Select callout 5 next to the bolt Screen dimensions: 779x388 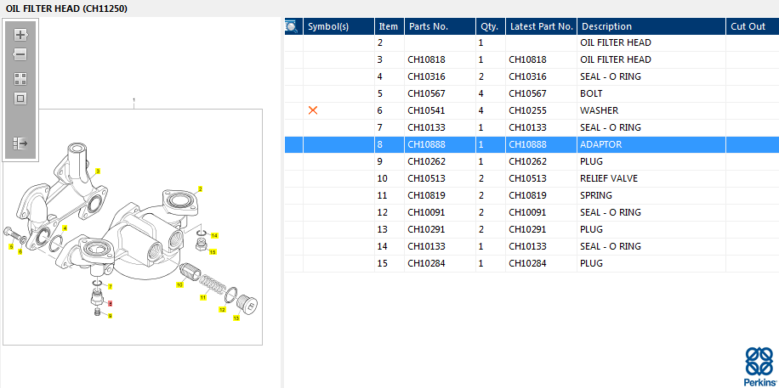(11, 246)
